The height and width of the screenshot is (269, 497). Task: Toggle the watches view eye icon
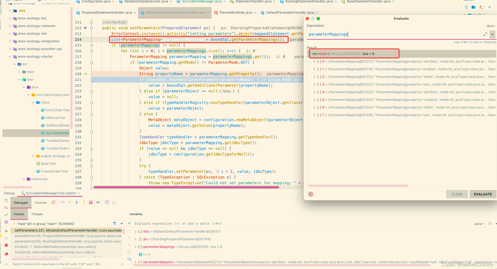129,259
